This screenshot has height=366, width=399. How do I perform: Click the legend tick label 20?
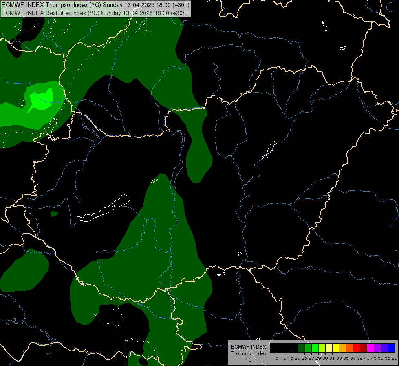pos(298,358)
